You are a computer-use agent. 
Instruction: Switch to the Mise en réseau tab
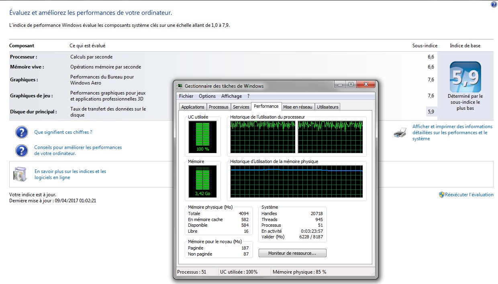[298, 107]
